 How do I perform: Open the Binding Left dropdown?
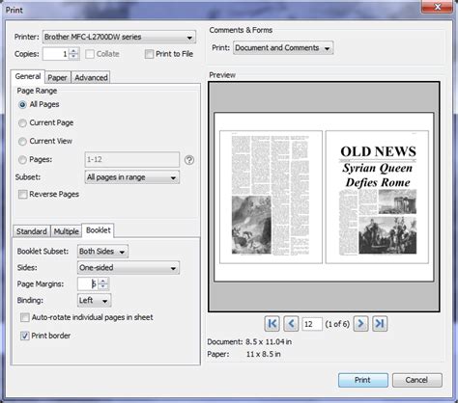(95, 301)
